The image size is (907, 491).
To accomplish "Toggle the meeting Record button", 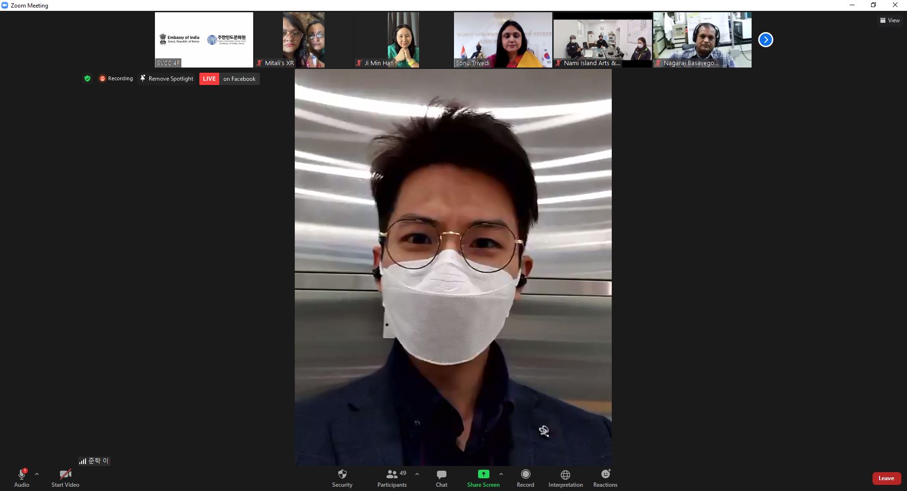I will coord(525,478).
